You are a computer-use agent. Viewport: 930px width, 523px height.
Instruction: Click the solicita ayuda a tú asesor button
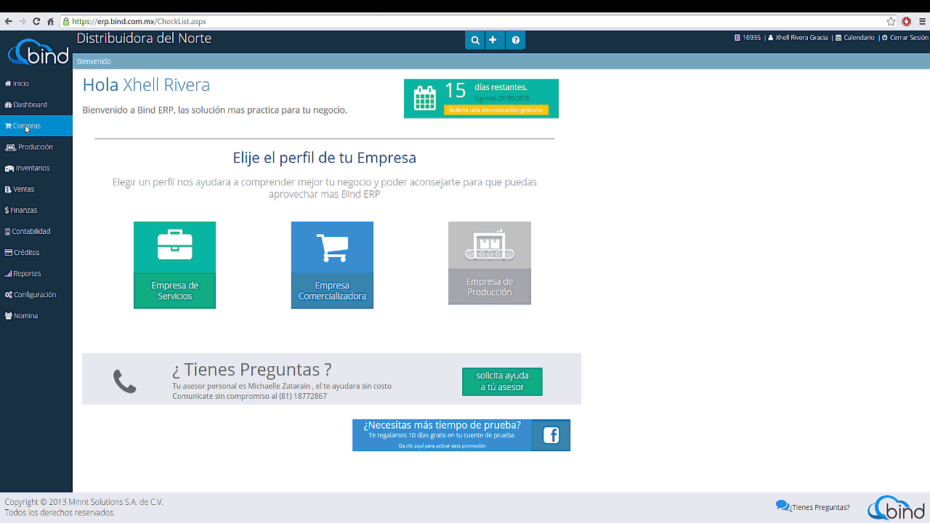[x=502, y=381]
